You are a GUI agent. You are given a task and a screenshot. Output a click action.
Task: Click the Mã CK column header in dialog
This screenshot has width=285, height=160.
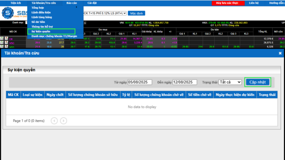tap(13, 95)
